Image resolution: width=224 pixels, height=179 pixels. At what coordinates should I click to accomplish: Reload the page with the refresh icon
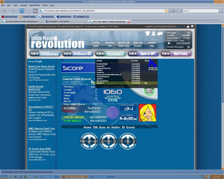[x=22, y=11]
